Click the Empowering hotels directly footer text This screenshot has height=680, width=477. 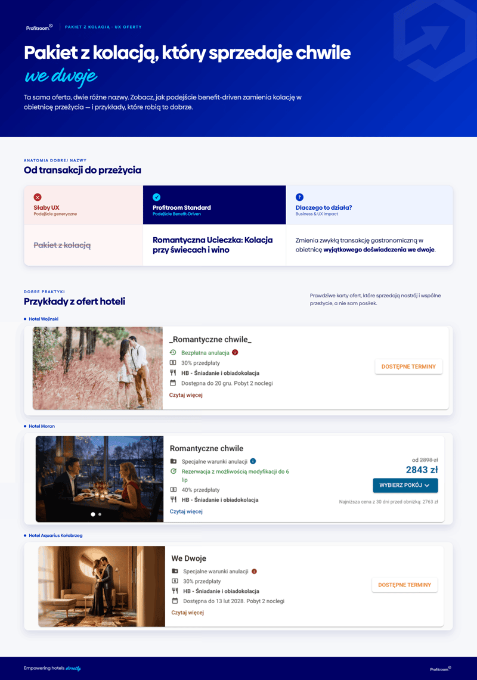pyautogui.click(x=52, y=668)
